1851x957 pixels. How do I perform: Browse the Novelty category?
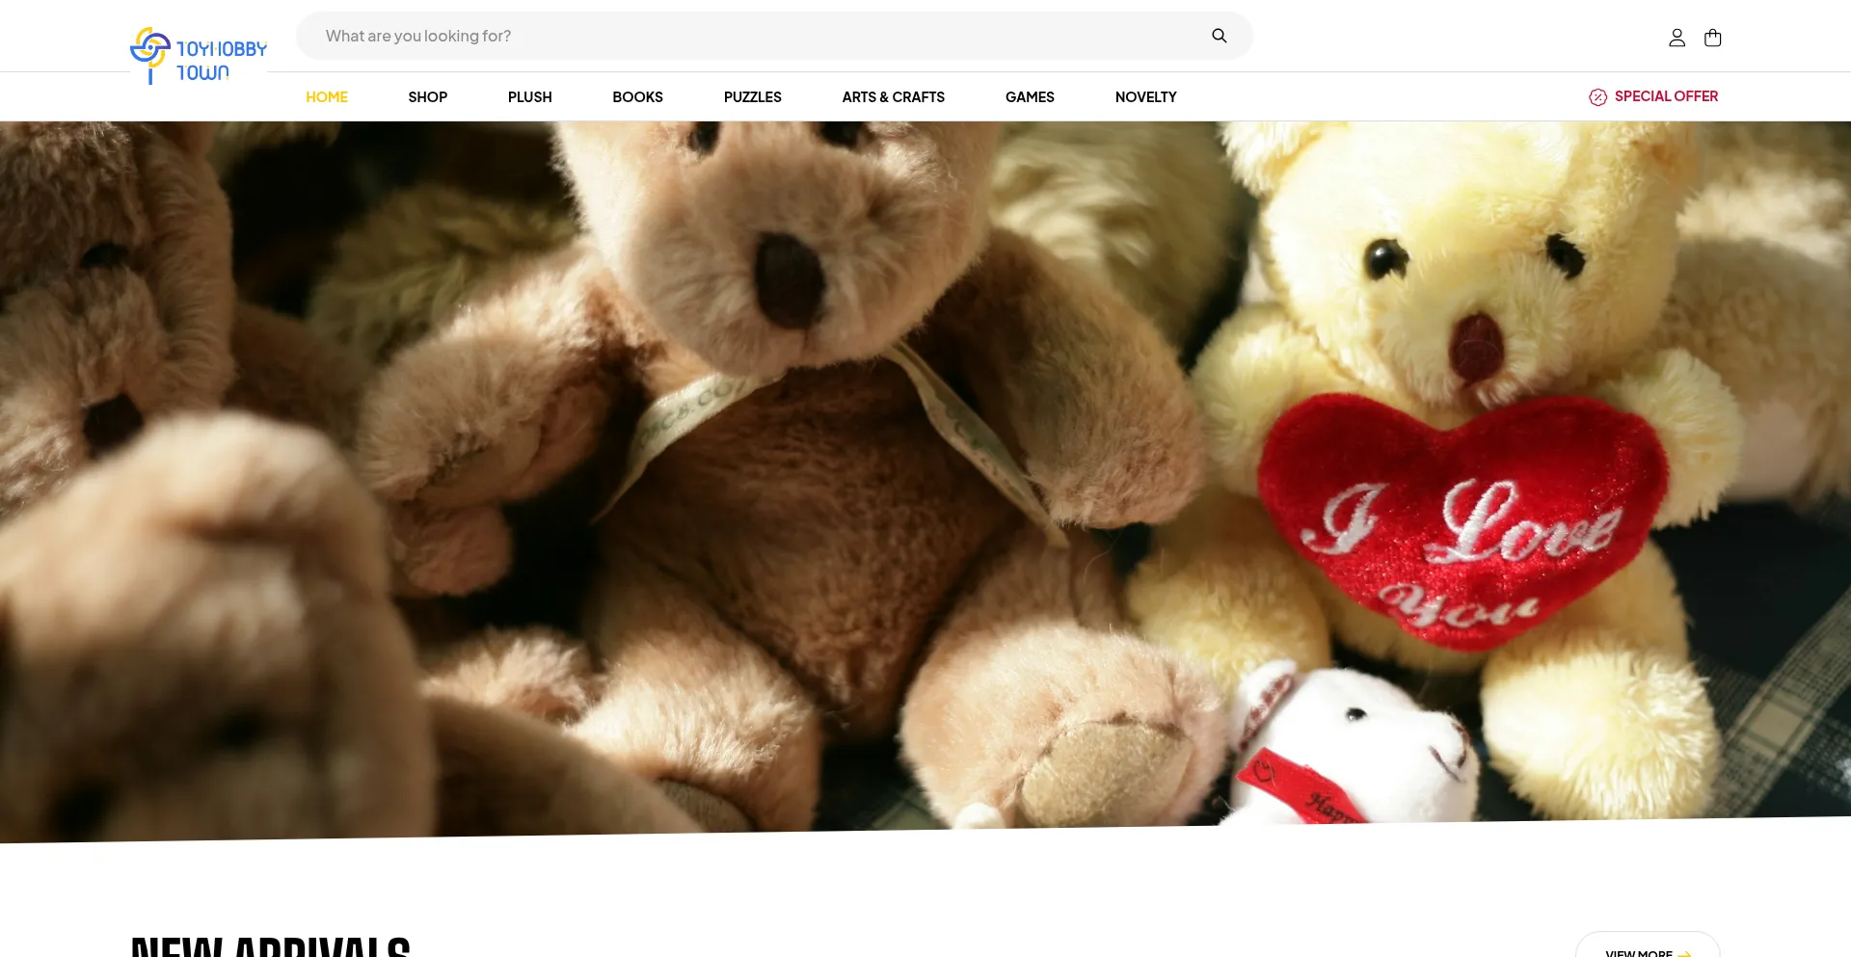tap(1145, 97)
